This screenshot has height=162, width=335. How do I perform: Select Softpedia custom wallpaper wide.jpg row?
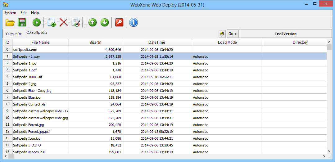point(165,118)
